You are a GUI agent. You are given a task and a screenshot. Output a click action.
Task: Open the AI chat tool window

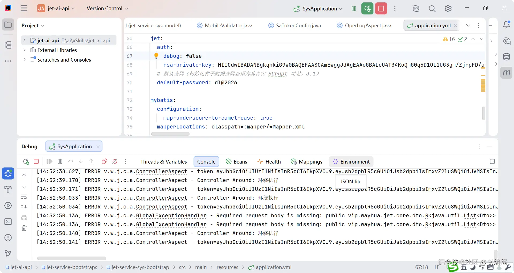pos(507,41)
